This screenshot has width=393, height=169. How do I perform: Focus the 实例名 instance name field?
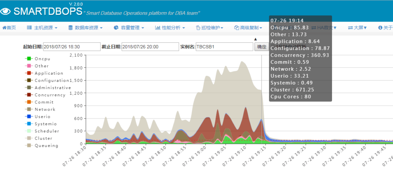[224, 47]
